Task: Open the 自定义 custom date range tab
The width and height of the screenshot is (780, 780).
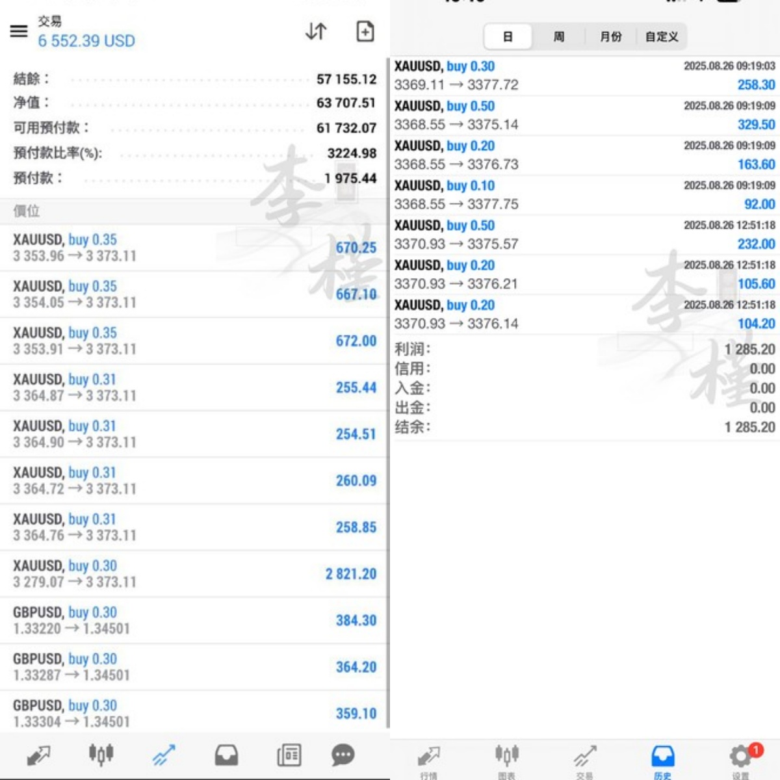Action: pos(661,37)
